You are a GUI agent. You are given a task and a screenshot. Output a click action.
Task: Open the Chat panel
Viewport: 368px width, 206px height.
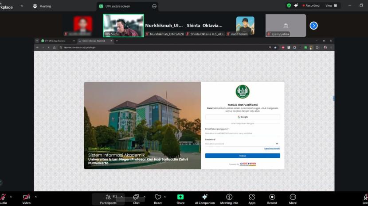(x=136, y=197)
